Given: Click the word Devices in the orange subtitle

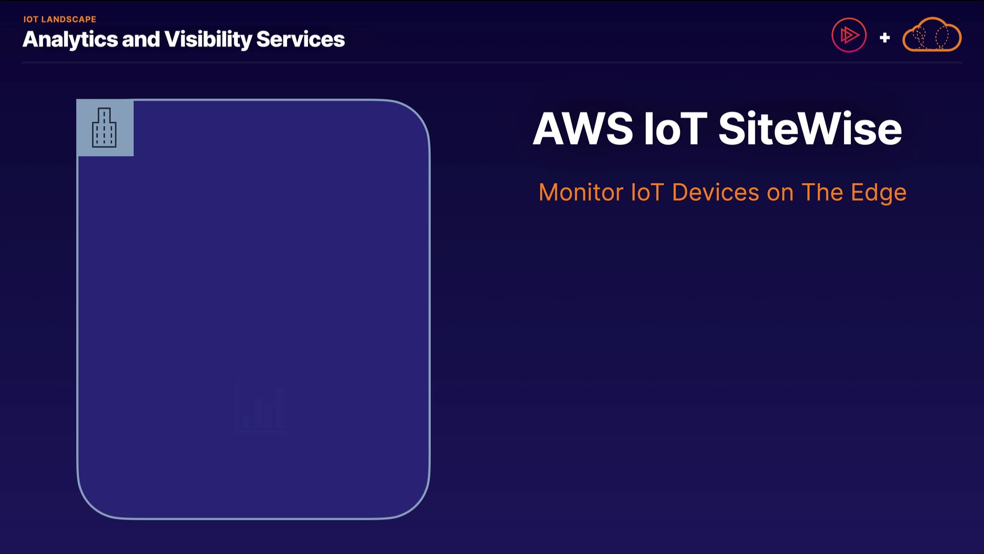Looking at the screenshot, I should [x=715, y=193].
